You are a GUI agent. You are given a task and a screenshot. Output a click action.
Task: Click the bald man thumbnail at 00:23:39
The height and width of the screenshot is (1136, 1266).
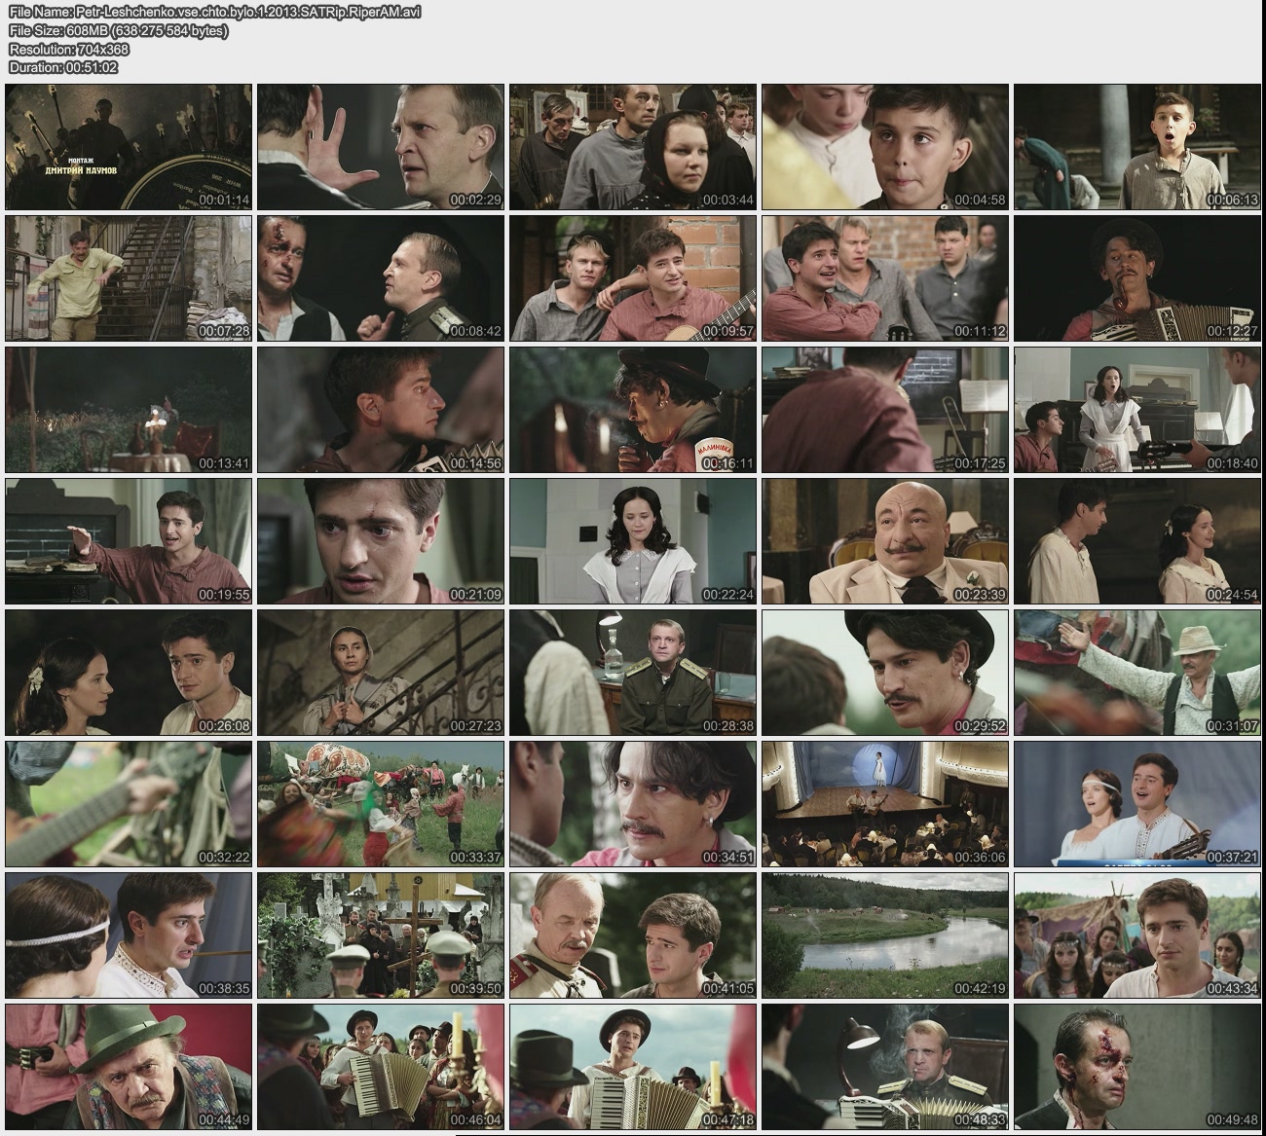pos(885,541)
